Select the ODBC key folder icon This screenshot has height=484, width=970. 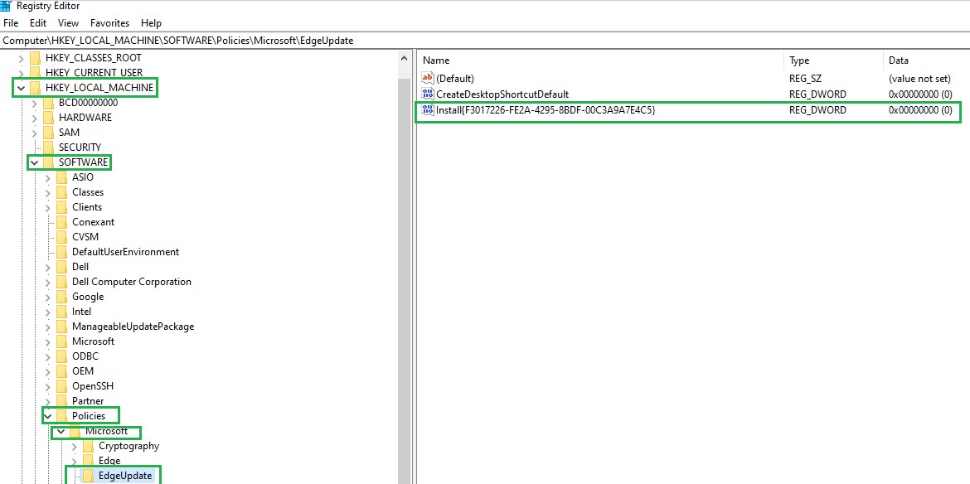[61, 356]
